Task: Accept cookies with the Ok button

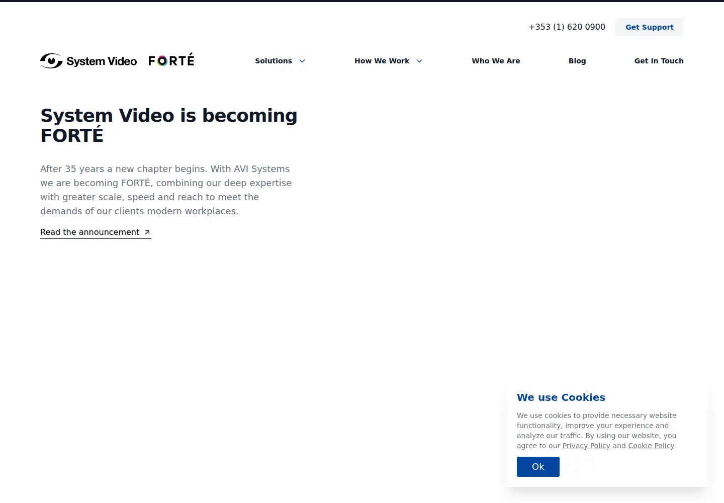Action: (x=538, y=467)
